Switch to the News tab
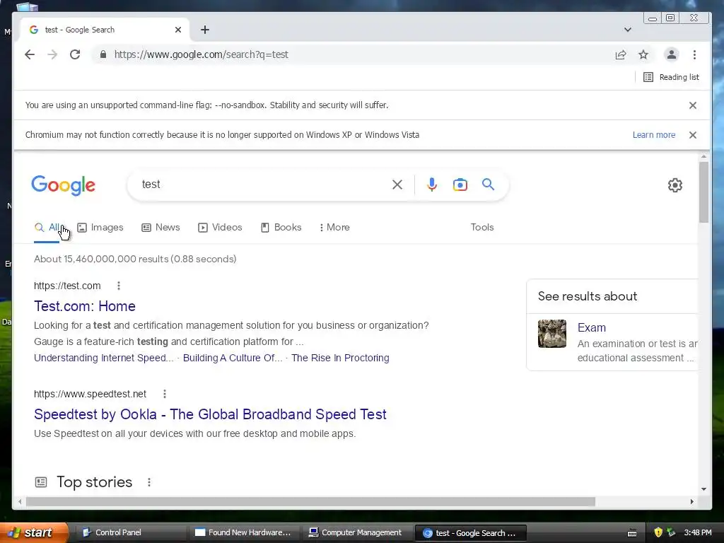 [160, 227]
